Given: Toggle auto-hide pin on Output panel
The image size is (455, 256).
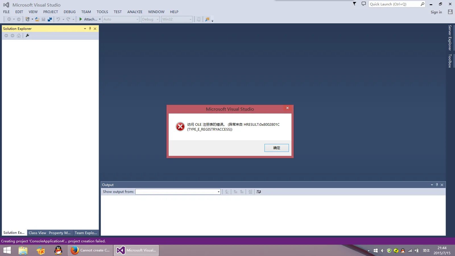Looking at the screenshot, I should click(437, 185).
